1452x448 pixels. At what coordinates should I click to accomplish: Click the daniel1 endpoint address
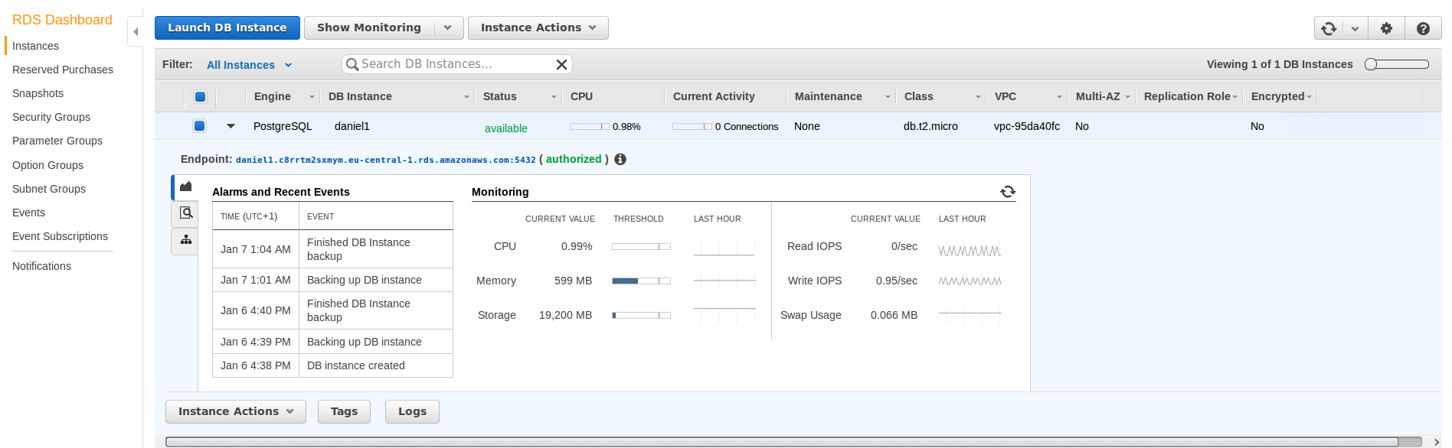(386, 160)
